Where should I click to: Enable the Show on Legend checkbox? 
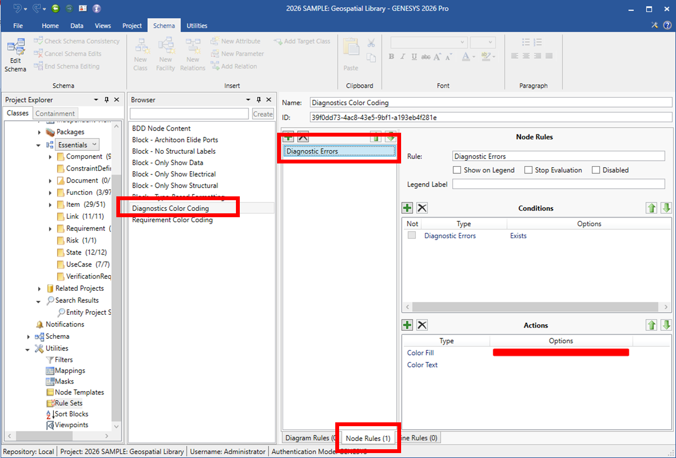click(x=457, y=170)
